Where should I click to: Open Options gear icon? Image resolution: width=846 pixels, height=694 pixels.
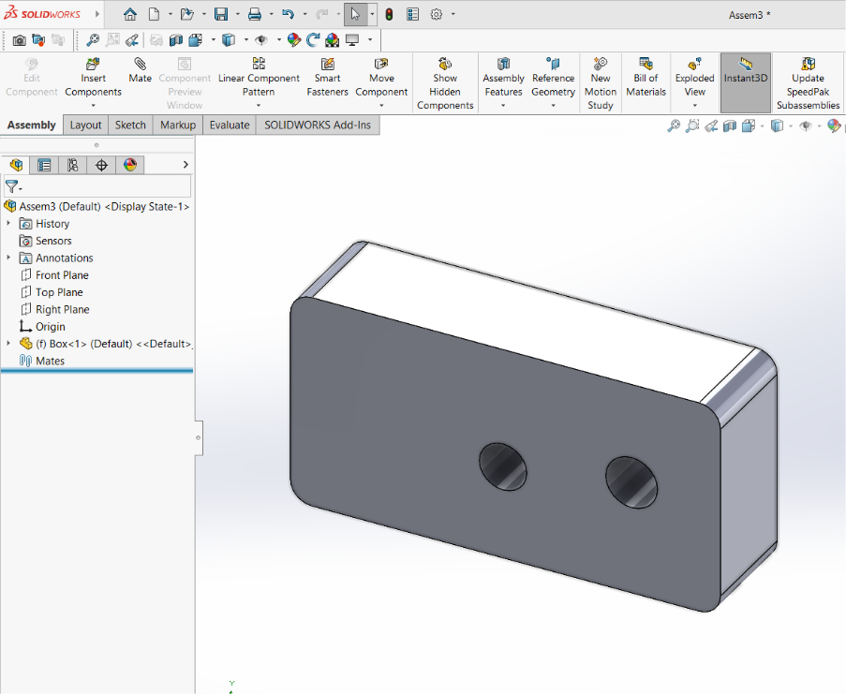coord(437,15)
